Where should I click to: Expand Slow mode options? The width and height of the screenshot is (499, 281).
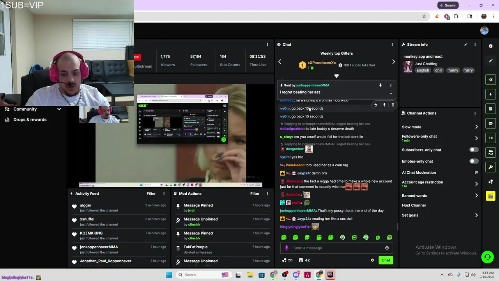[476, 127]
